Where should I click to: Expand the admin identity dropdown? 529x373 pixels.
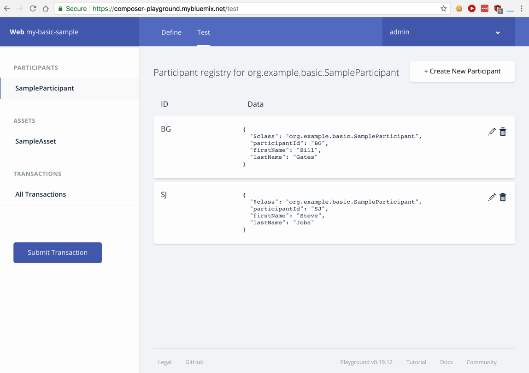click(x=498, y=32)
